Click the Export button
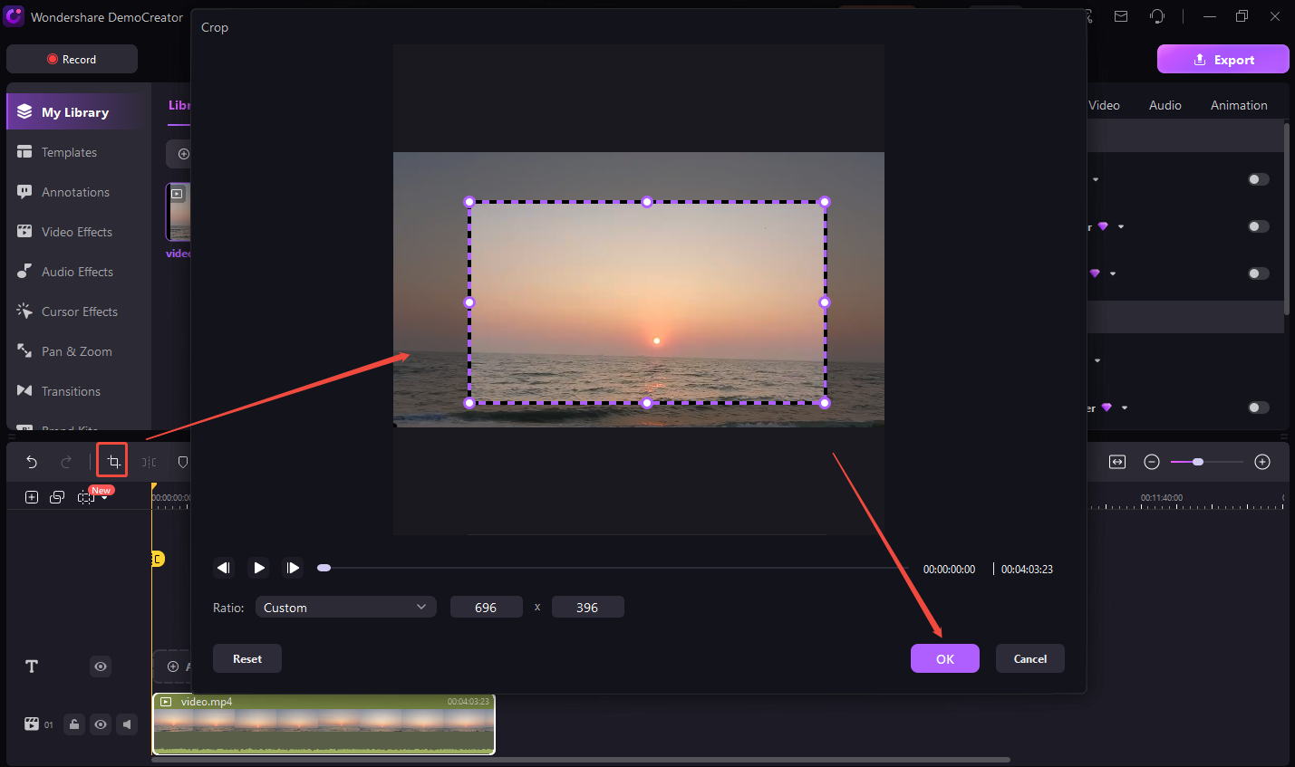 (x=1223, y=59)
